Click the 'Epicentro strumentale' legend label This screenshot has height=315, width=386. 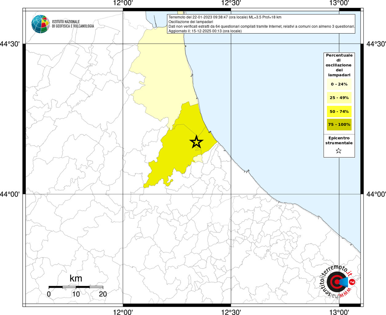click(339, 141)
